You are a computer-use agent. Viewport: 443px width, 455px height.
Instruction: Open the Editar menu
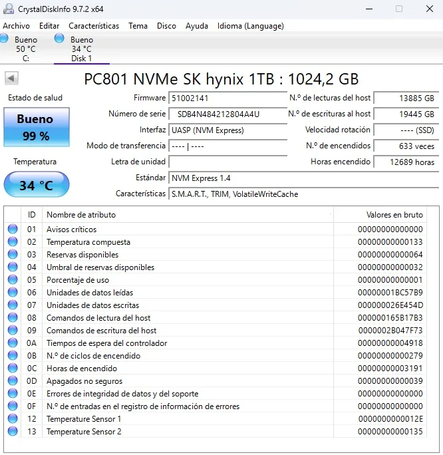(49, 26)
